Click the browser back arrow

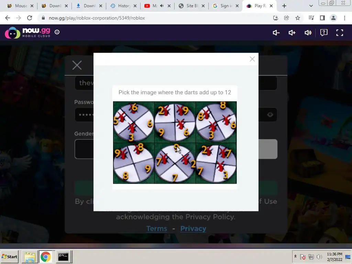tap(8, 18)
